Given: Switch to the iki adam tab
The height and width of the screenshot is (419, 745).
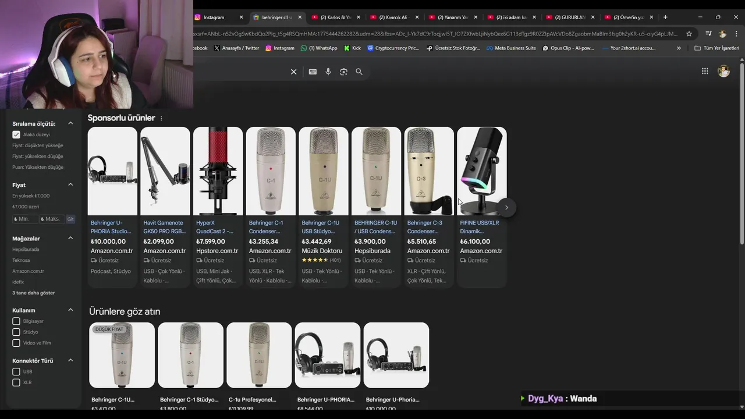Looking at the screenshot, I should (511, 17).
